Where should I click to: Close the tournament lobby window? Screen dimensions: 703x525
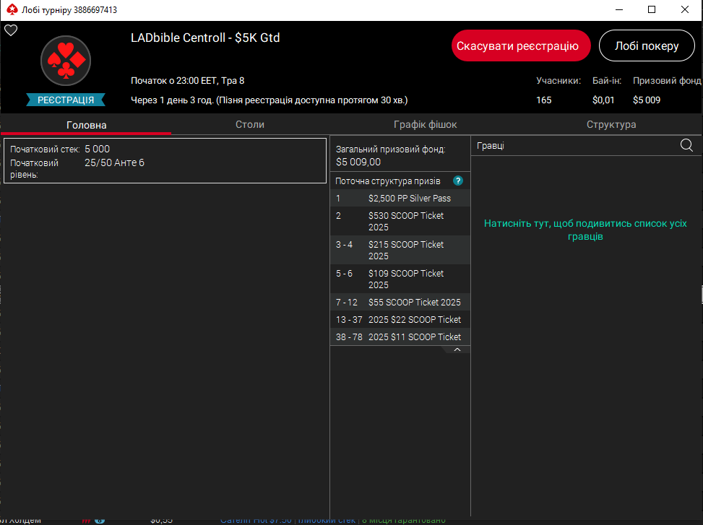coord(685,10)
